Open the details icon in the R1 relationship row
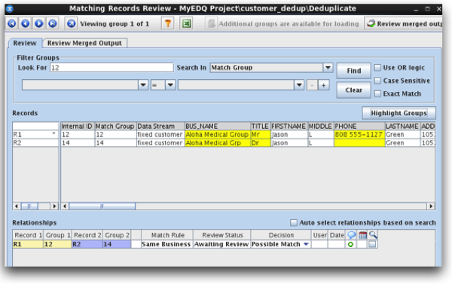The width and height of the screenshot is (452, 284). [x=372, y=244]
